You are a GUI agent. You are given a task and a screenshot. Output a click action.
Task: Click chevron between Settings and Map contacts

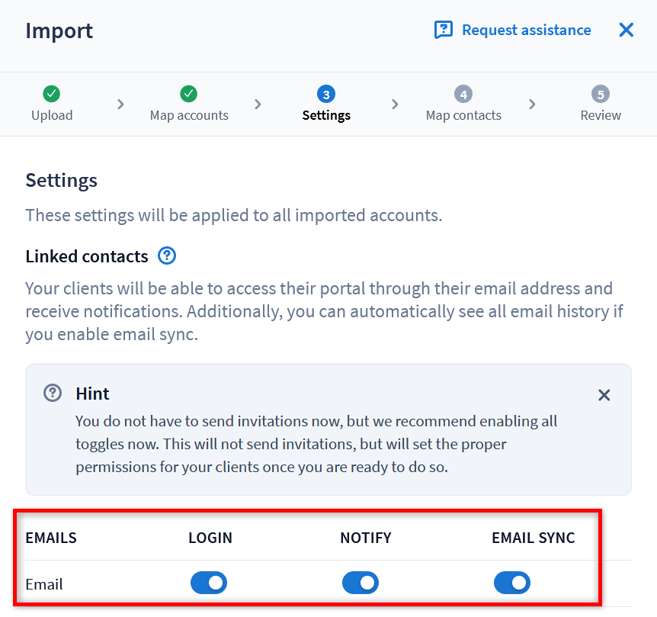[395, 104]
